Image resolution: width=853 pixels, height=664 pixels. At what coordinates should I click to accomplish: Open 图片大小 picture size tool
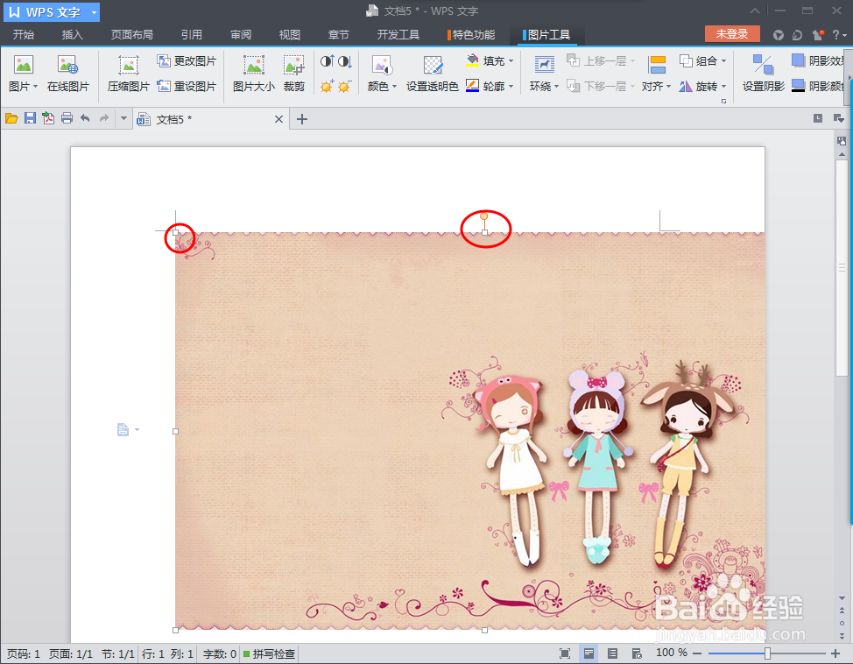click(x=253, y=73)
